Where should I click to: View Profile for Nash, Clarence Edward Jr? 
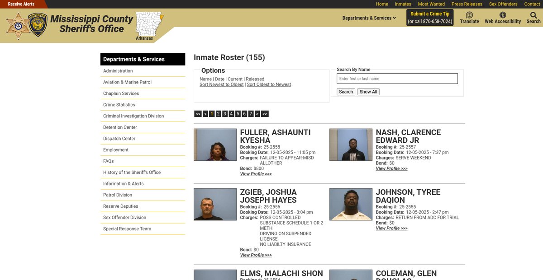pos(391,168)
